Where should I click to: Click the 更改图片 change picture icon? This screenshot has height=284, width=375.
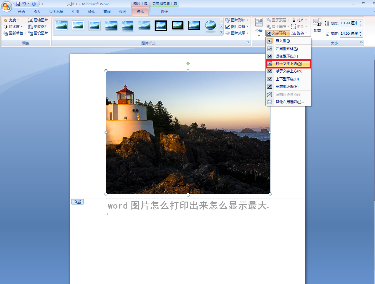[x=30, y=27]
